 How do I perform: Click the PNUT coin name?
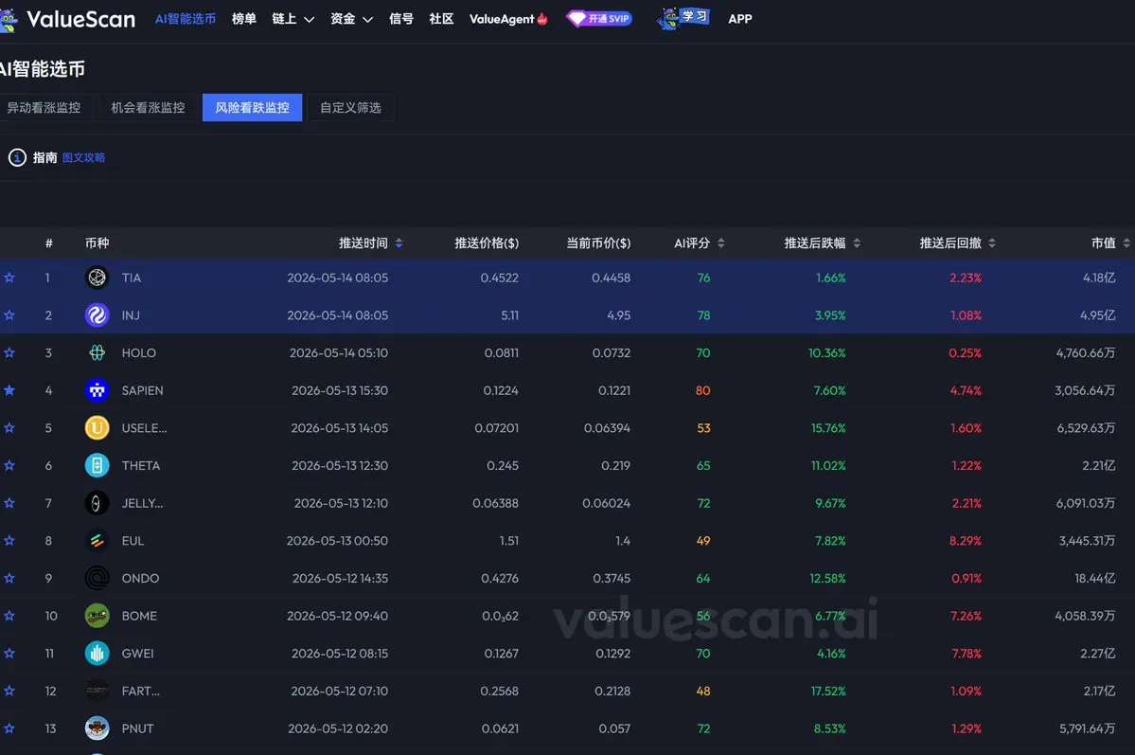pyautogui.click(x=137, y=728)
